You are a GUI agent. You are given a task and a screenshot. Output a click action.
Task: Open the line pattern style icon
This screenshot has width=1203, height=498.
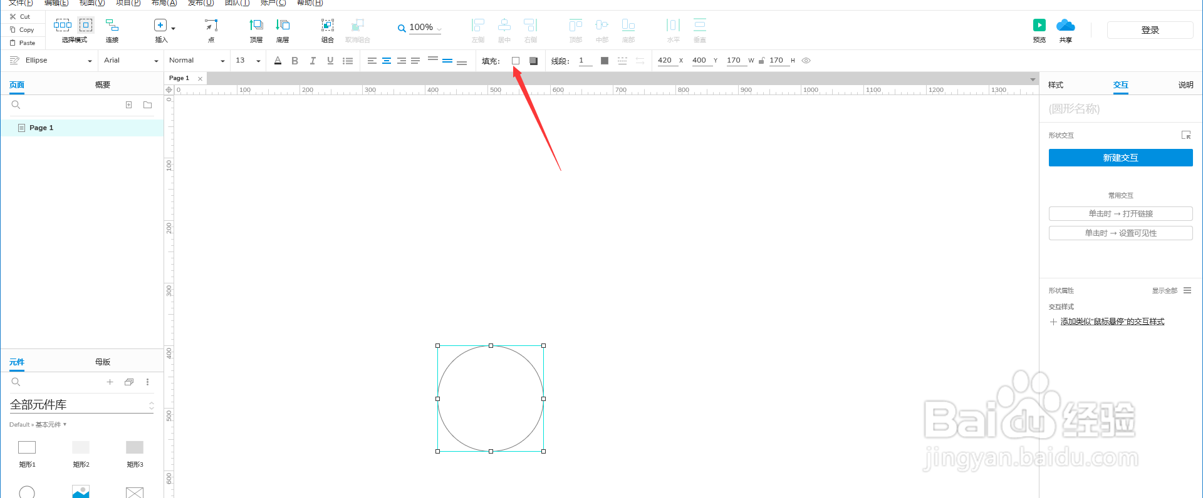pyautogui.click(x=622, y=61)
